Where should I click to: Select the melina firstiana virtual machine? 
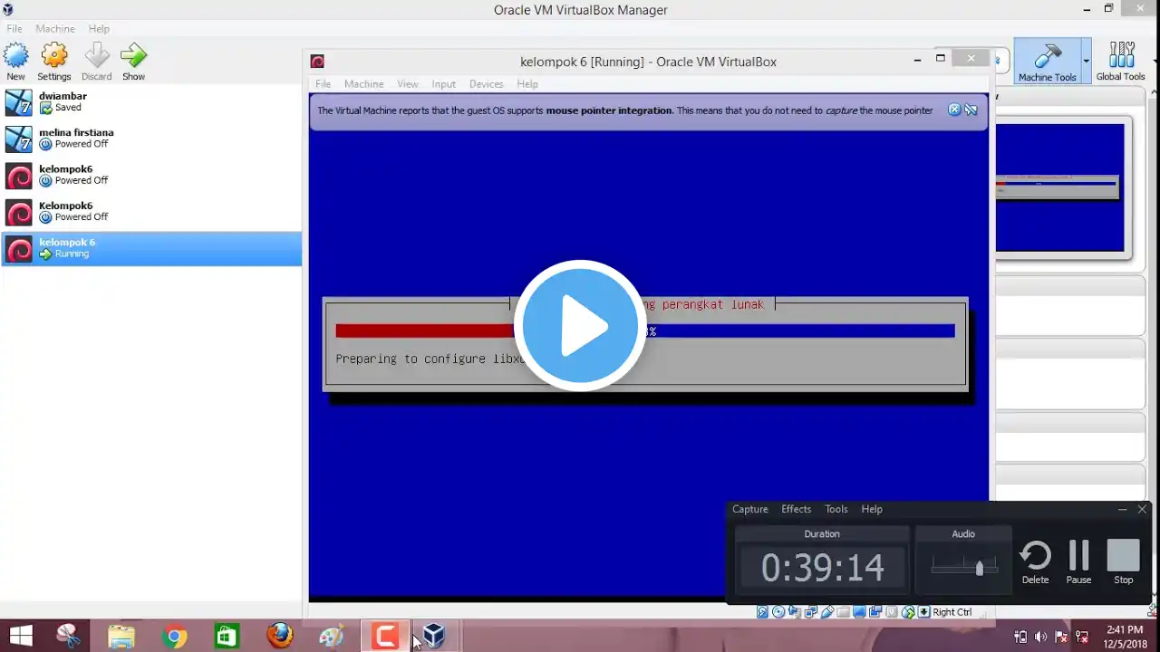tap(150, 139)
